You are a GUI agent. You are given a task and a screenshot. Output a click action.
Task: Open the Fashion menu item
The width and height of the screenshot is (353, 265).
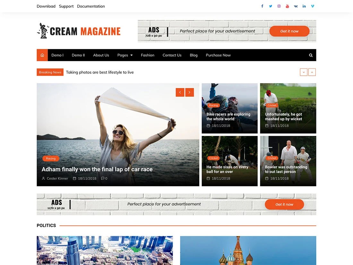pyautogui.click(x=147, y=55)
